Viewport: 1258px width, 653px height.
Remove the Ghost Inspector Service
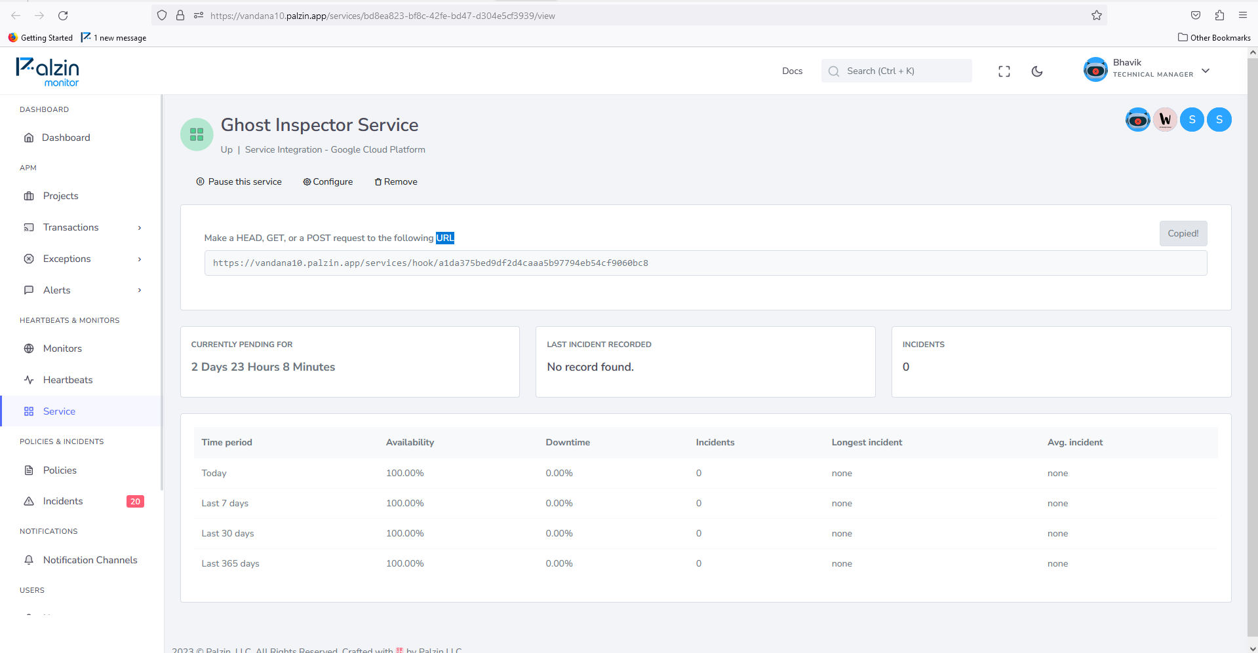[x=396, y=182]
